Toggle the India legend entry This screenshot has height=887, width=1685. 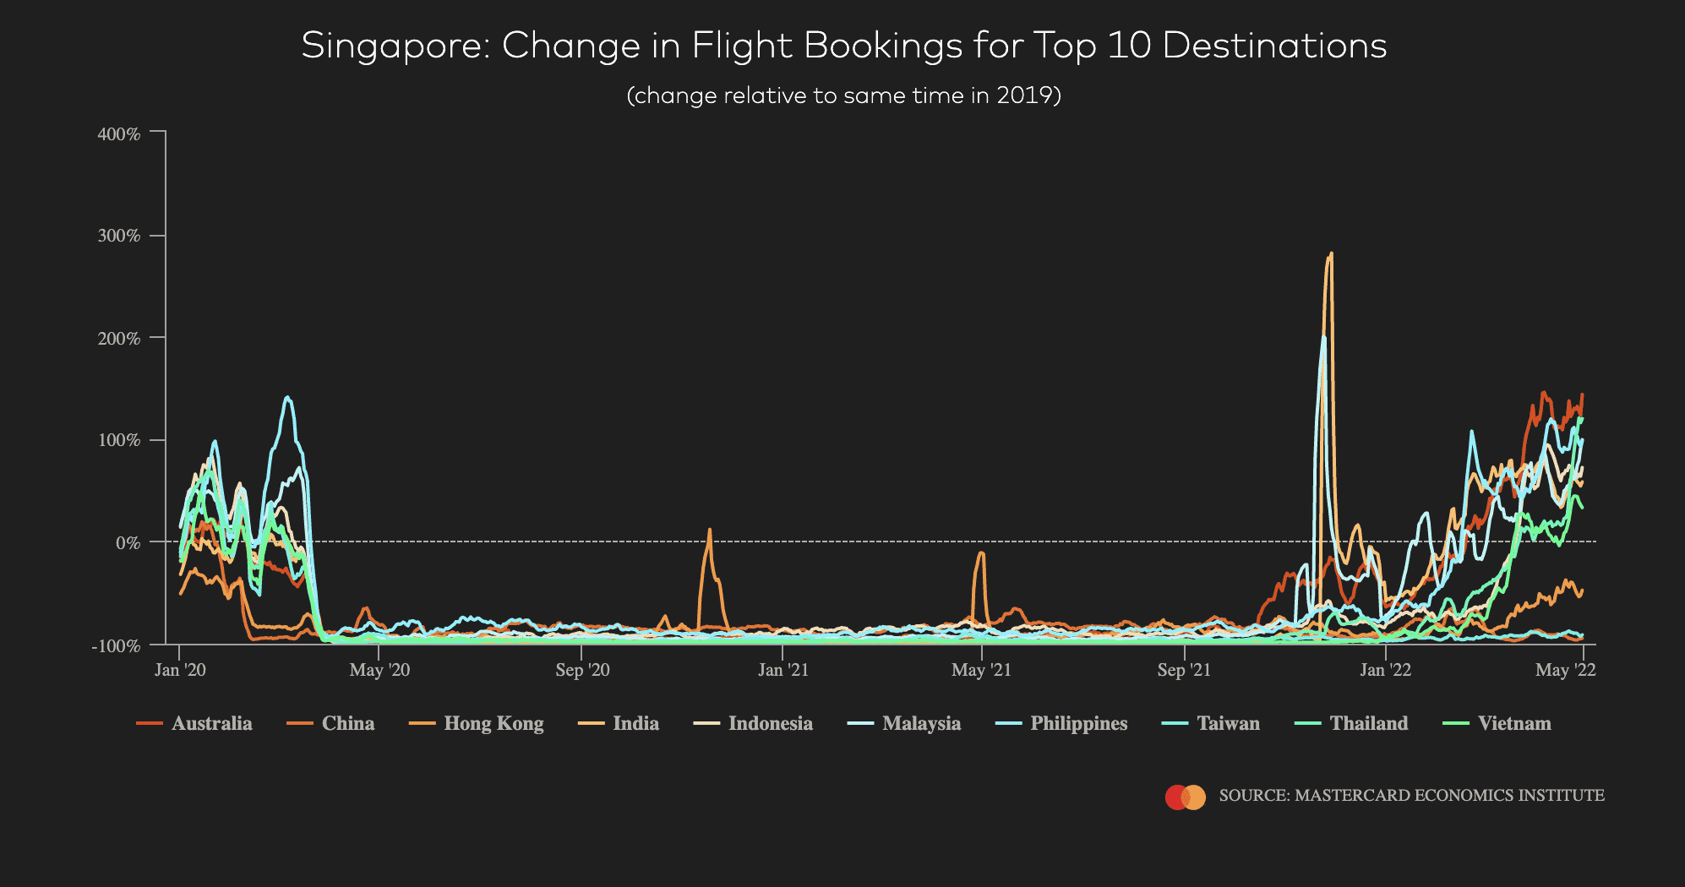tap(619, 723)
